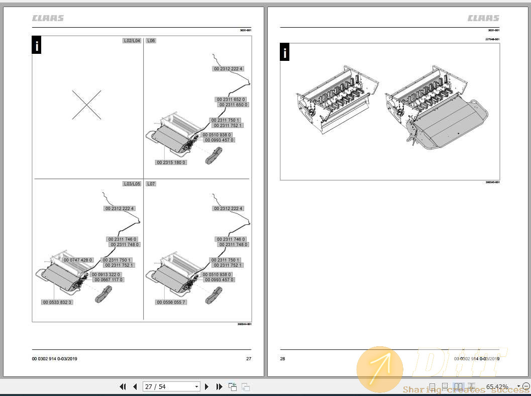Screen dimensions: 531x396
Task: Click the previous view icon
Action: pyautogui.click(x=232, y=386)
